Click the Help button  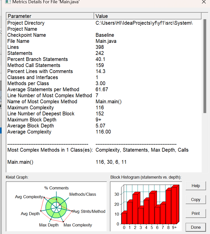click(x=196, y=186)
